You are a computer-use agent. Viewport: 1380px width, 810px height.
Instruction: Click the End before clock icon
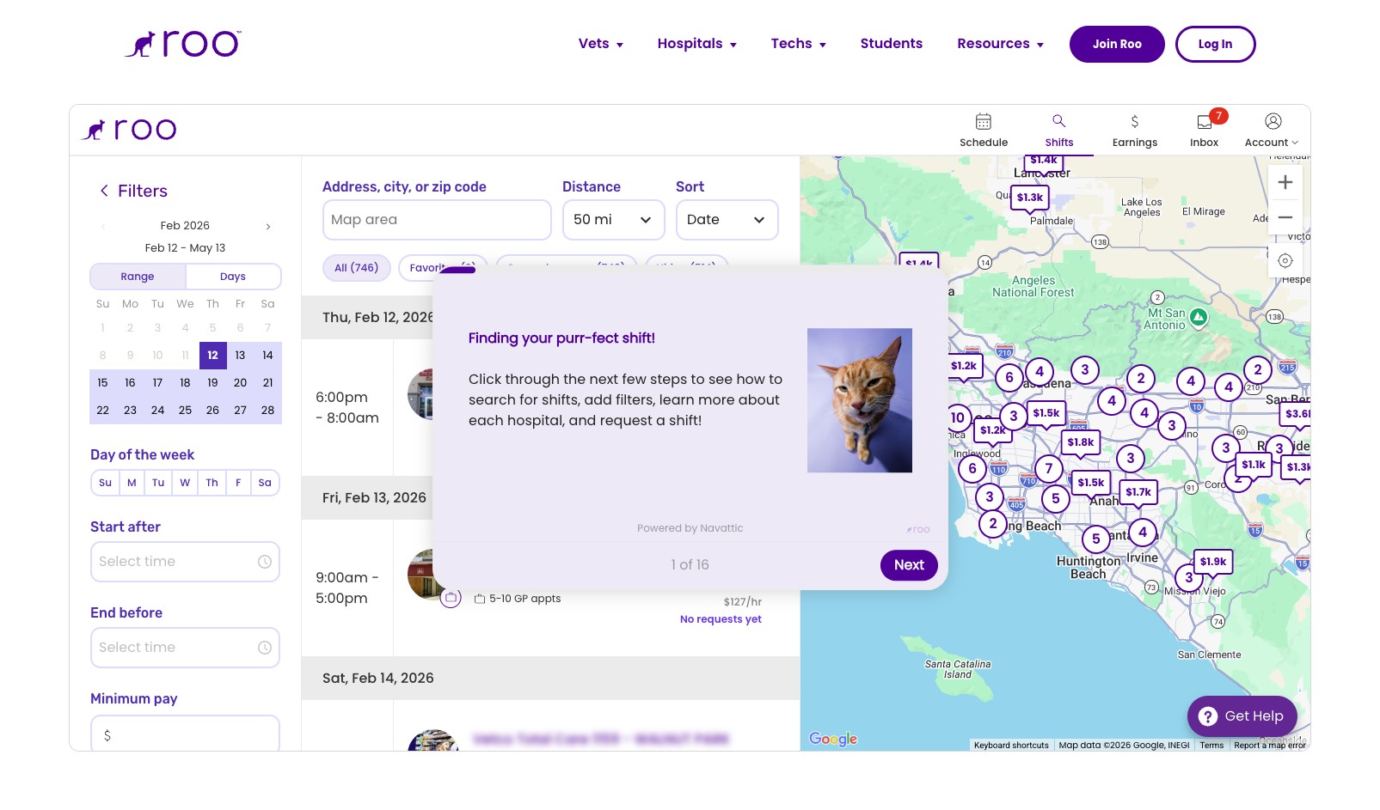click(x=265, y=648)
